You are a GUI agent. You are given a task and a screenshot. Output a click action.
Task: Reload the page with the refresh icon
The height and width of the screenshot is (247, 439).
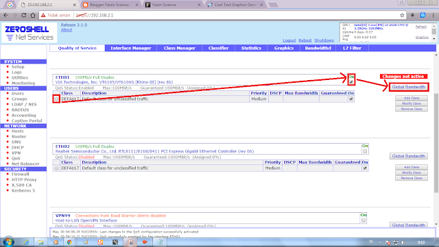click(24, 15)
